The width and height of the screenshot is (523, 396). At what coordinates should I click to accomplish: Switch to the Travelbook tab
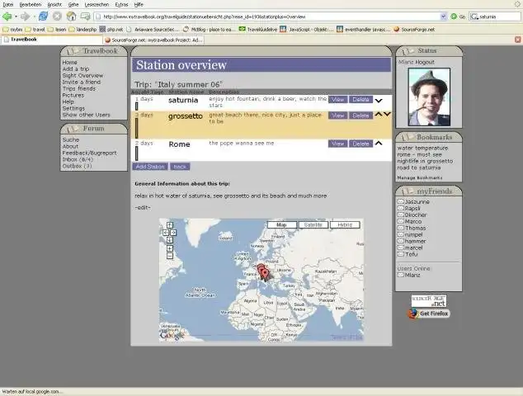pyautogui.click(x=52, y=40)
